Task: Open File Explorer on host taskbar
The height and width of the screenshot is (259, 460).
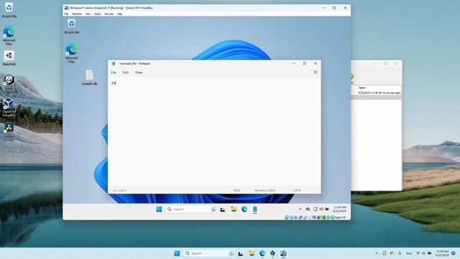Action: tap(252, 253)
